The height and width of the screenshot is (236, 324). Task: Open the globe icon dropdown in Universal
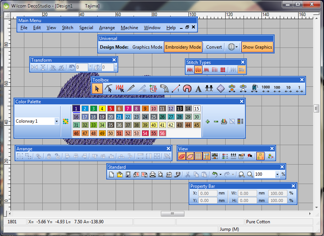pyautogui.click(x=233, y=47)
